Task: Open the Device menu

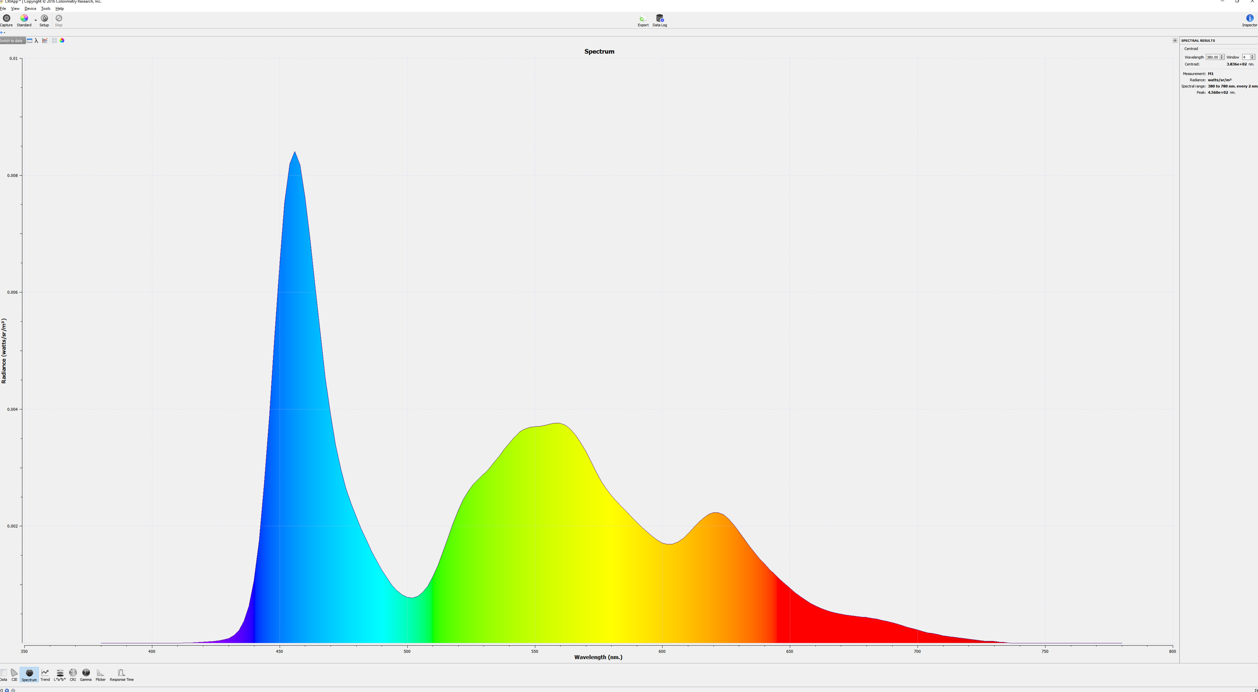Action: [x=30, y=9]
